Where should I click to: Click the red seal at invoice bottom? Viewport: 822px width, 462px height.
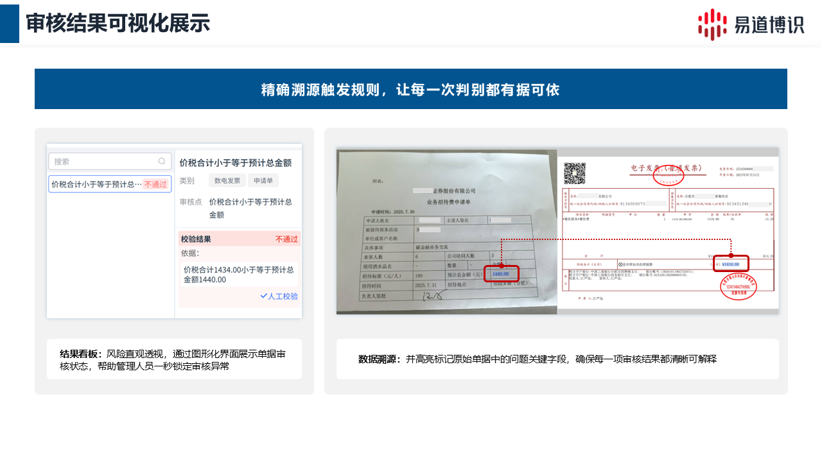pyautogui.click(x=738, y=286)
